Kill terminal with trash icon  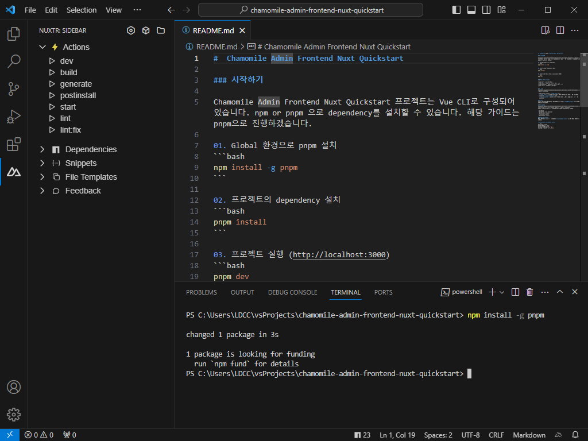point(529,292)
